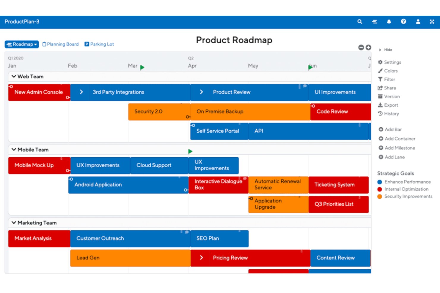Open the Filter funnel option
Image resolution: width=440 pixels, height=293 pixels.
pyautogui.click(x=386, y=80)
